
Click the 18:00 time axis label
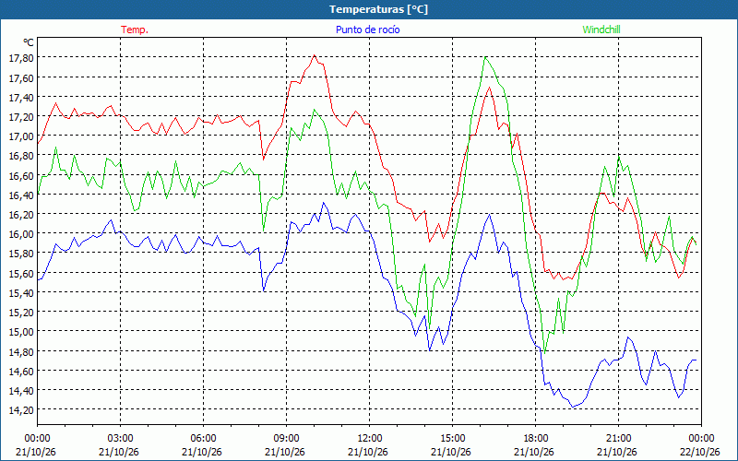[536, 439]
